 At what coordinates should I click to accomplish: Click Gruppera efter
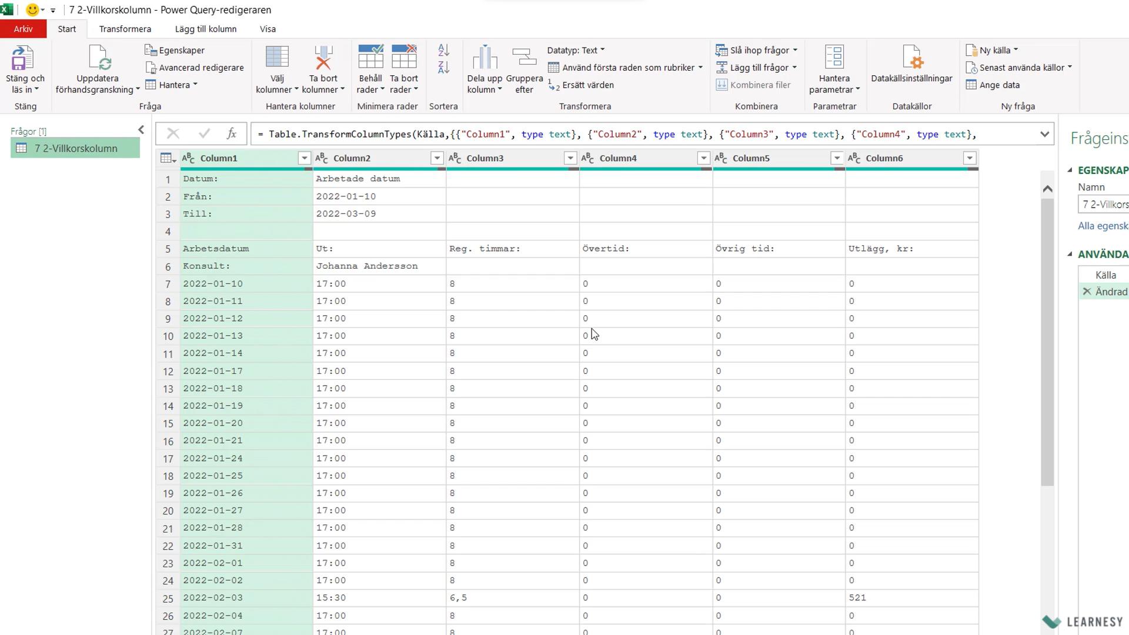click(524, 69)
